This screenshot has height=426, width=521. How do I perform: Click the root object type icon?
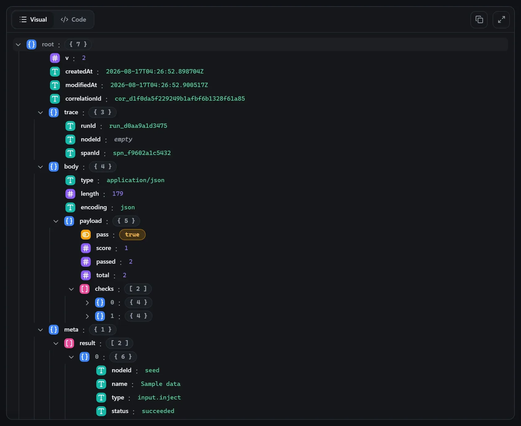point(31,44)
